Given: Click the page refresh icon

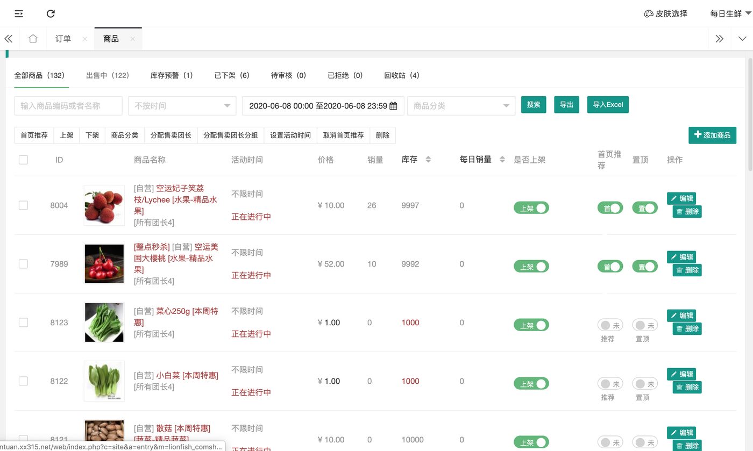Looking at the screenshot, I should coord(51,13).
